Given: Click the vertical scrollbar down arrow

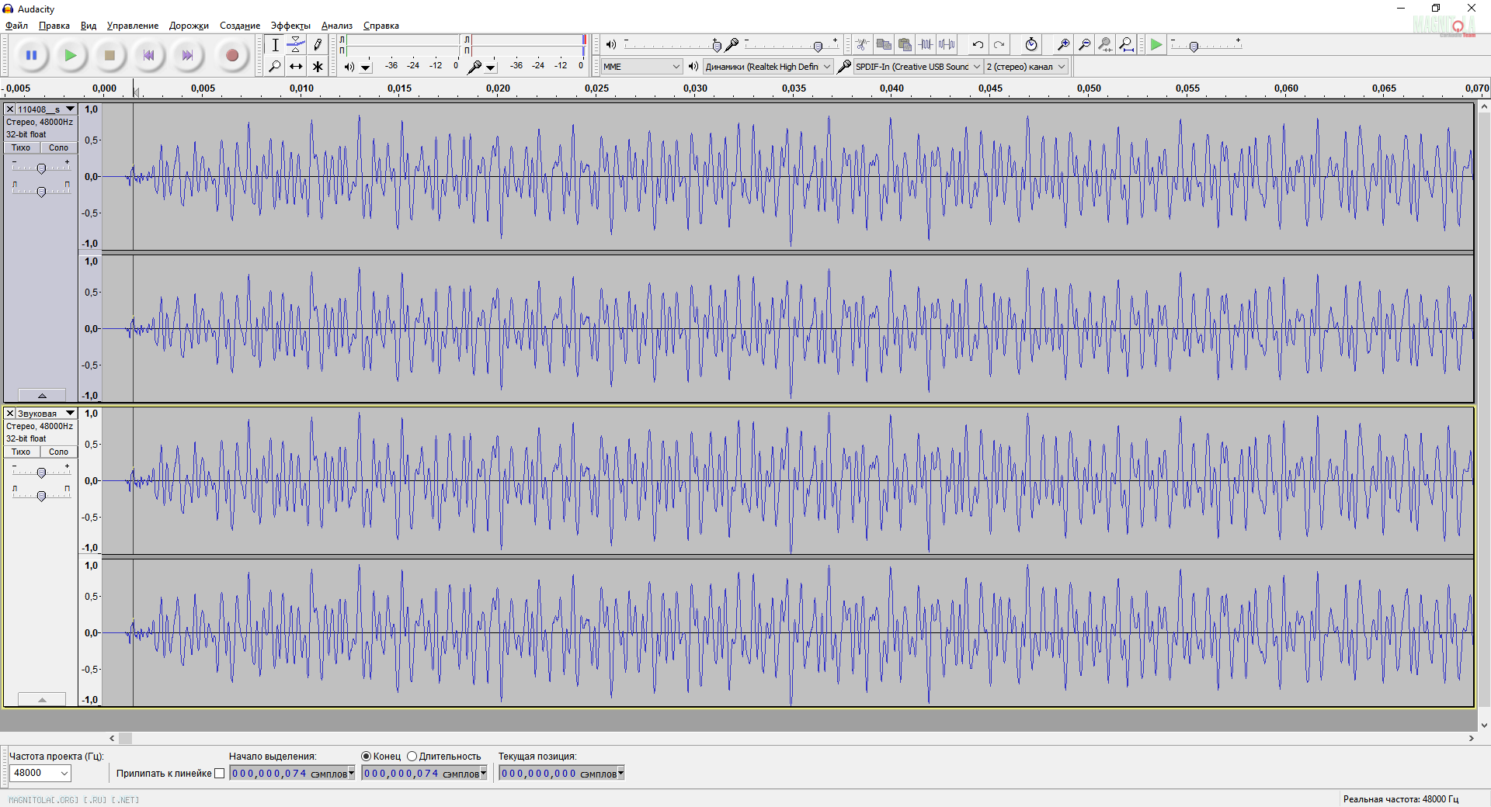Looking at the screenshot, I should click(x=1484, y=726).
